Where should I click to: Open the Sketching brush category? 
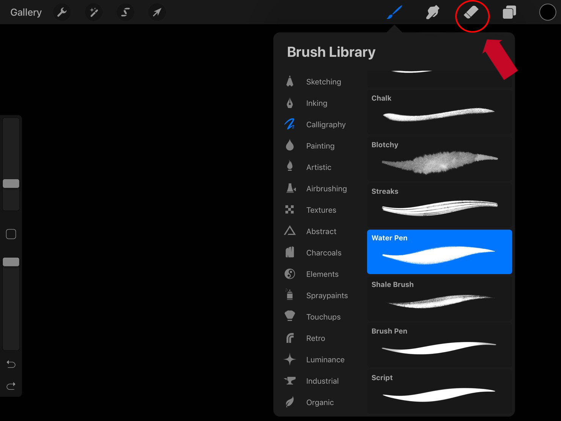pyautogui.click(x=323, y=82)
